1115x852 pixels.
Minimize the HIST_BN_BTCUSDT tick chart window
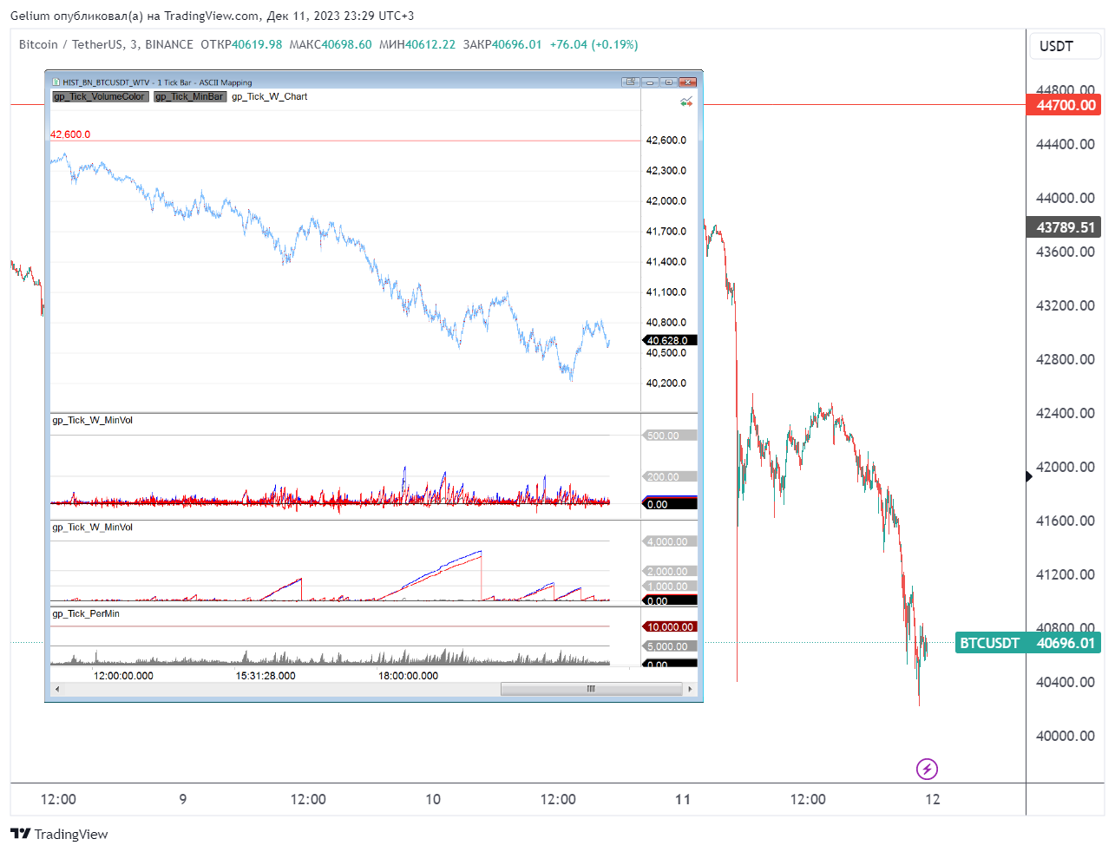650,82
